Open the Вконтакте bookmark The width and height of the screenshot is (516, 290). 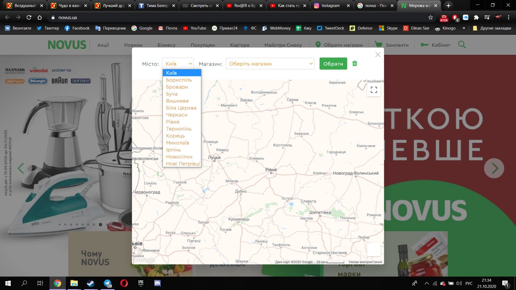click(x=18, y=28)
